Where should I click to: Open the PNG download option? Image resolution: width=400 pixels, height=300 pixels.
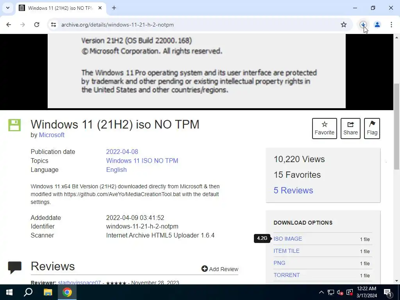279,263
